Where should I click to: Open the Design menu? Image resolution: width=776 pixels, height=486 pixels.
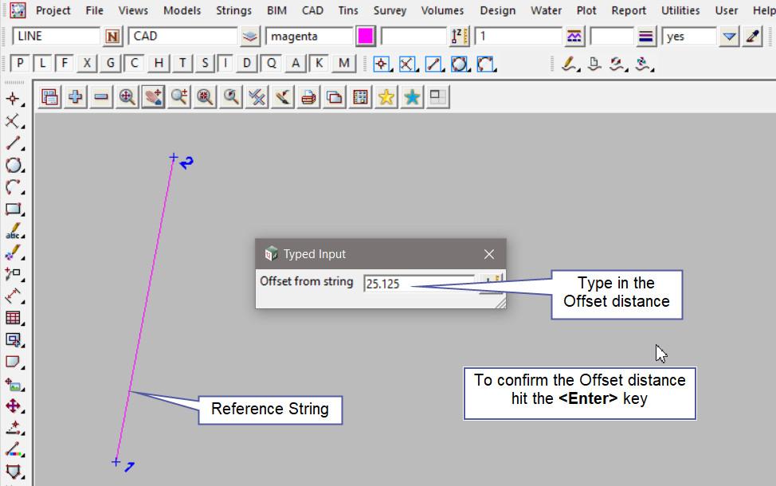click(497, 10)
